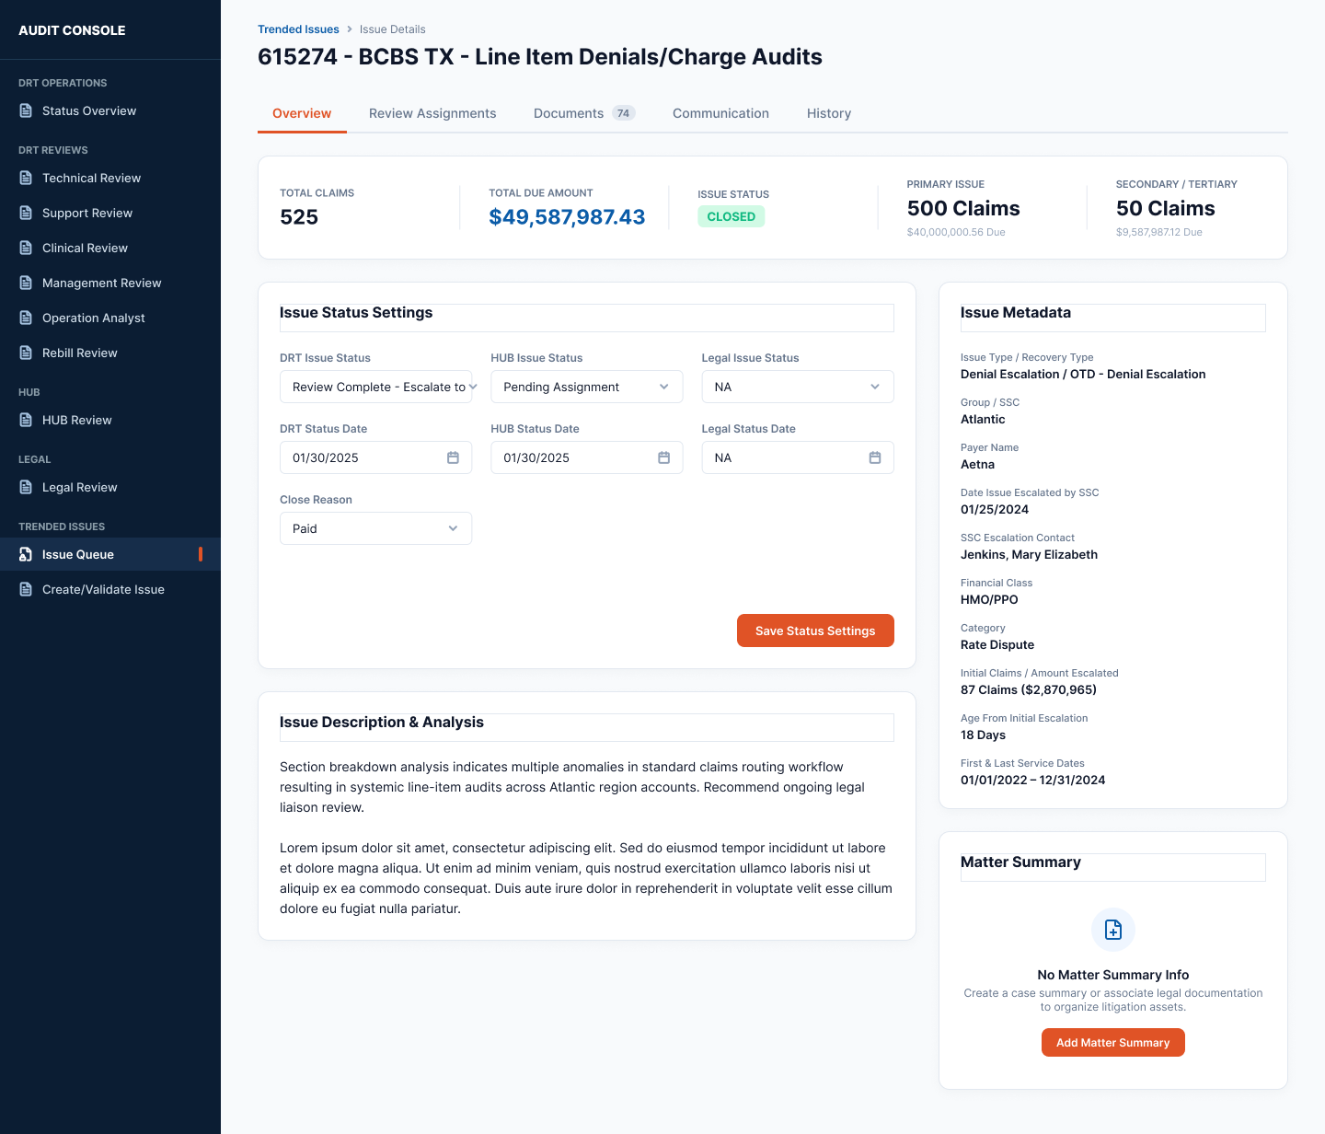Click the Legal Review sidebar icon
The image size is (1325, 1134).
[26, 487]
